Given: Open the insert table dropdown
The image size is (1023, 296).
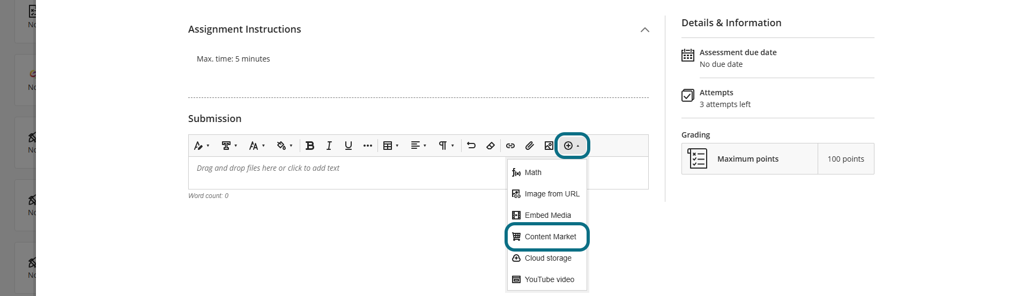Looking at the screenshot, I should [391, 146].
